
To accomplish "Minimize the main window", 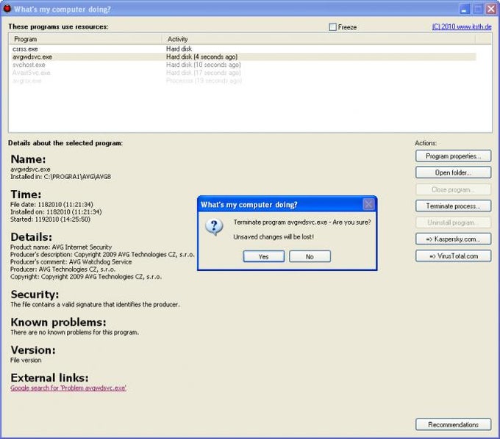I will click(x=465, y=10).
